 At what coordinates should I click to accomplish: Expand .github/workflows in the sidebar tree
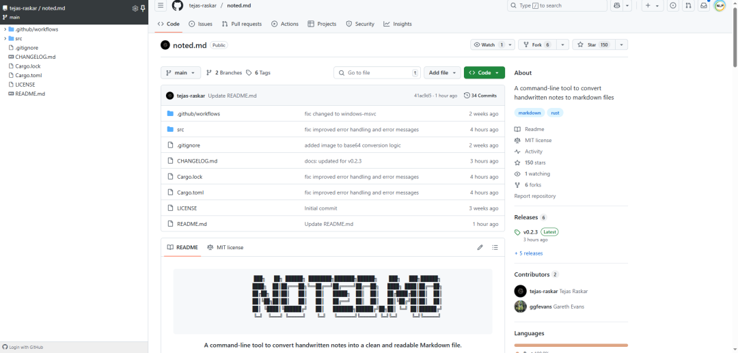[5, 29]
